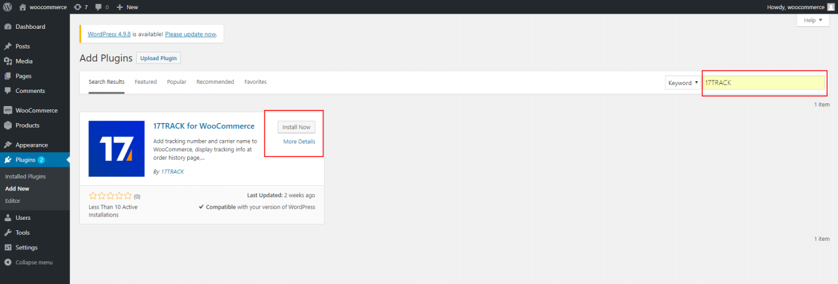The width and height of the screenshot is (838, 284).
Task: Install the 17TRACK plugin now
Action: 297,127
